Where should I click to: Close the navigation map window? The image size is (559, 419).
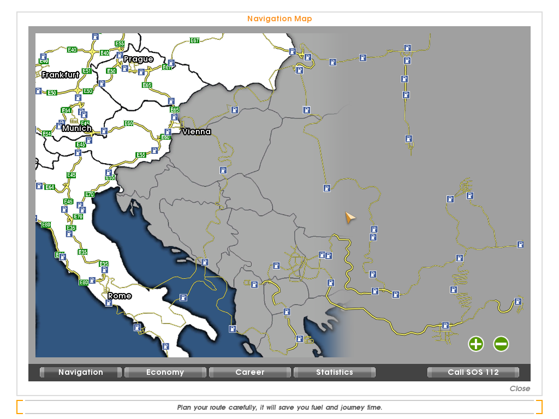click(x=520, y=388)
